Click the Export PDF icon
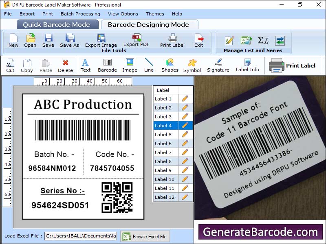 (136, 38)
